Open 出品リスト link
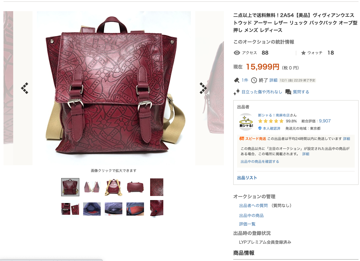The width and height of the screenshot is (360, 261). tap(247, 178)
